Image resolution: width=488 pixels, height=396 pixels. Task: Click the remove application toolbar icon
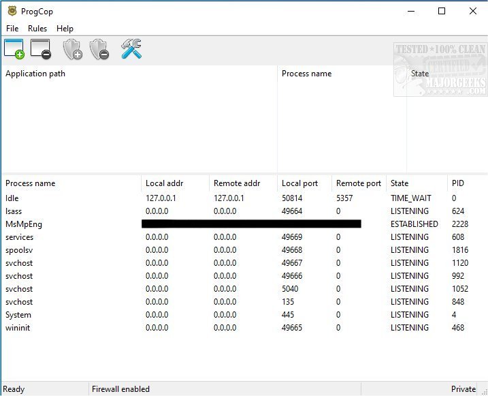tap(41, 49)
